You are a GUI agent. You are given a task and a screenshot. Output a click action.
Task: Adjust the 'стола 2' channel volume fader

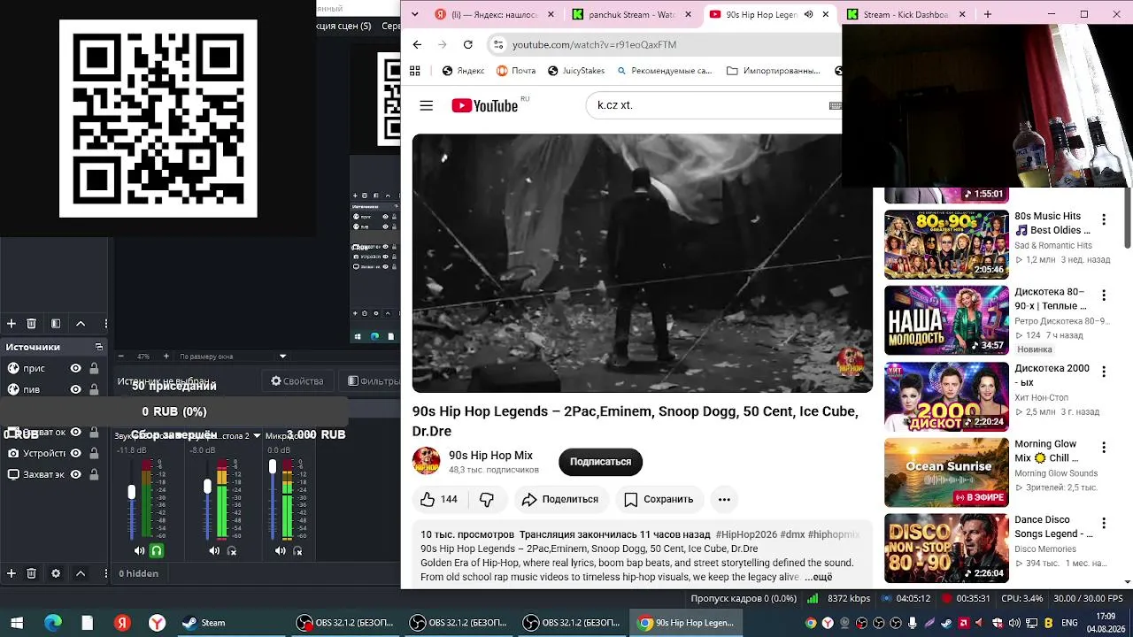207,487
